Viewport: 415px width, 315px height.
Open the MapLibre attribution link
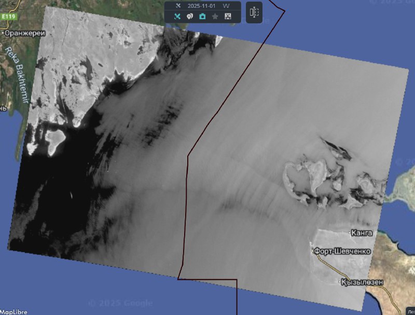(x=13, y=311)
